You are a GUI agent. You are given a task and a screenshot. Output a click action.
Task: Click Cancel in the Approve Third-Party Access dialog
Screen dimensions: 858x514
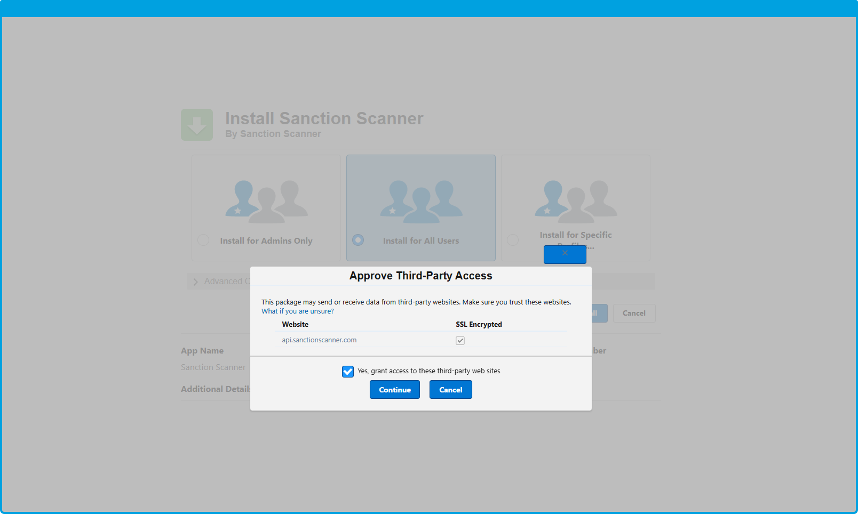coord(450,390)
